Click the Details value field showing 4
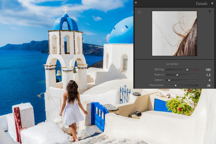 coord(209,80)
